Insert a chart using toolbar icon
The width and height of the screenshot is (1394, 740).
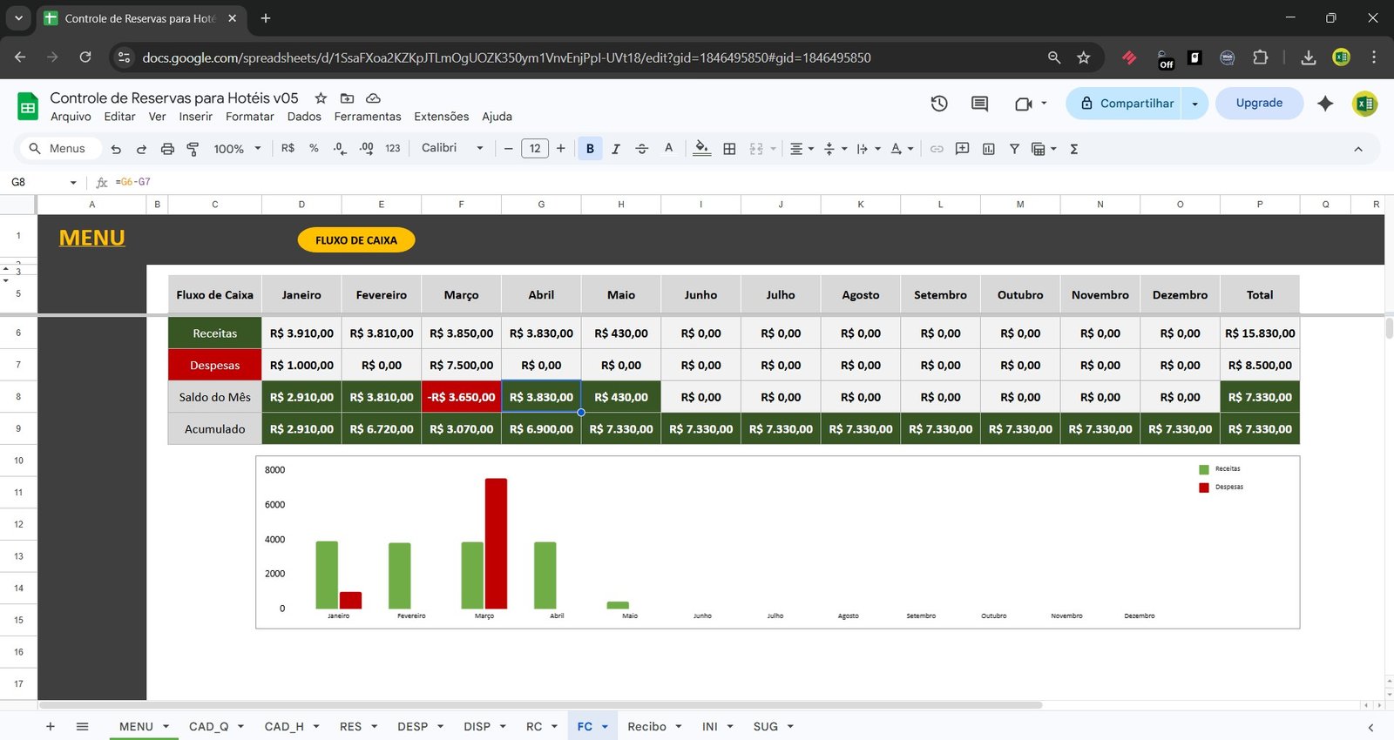point(988,149)
